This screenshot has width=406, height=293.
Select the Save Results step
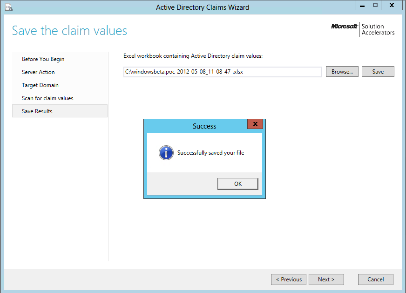click(60, 111)
